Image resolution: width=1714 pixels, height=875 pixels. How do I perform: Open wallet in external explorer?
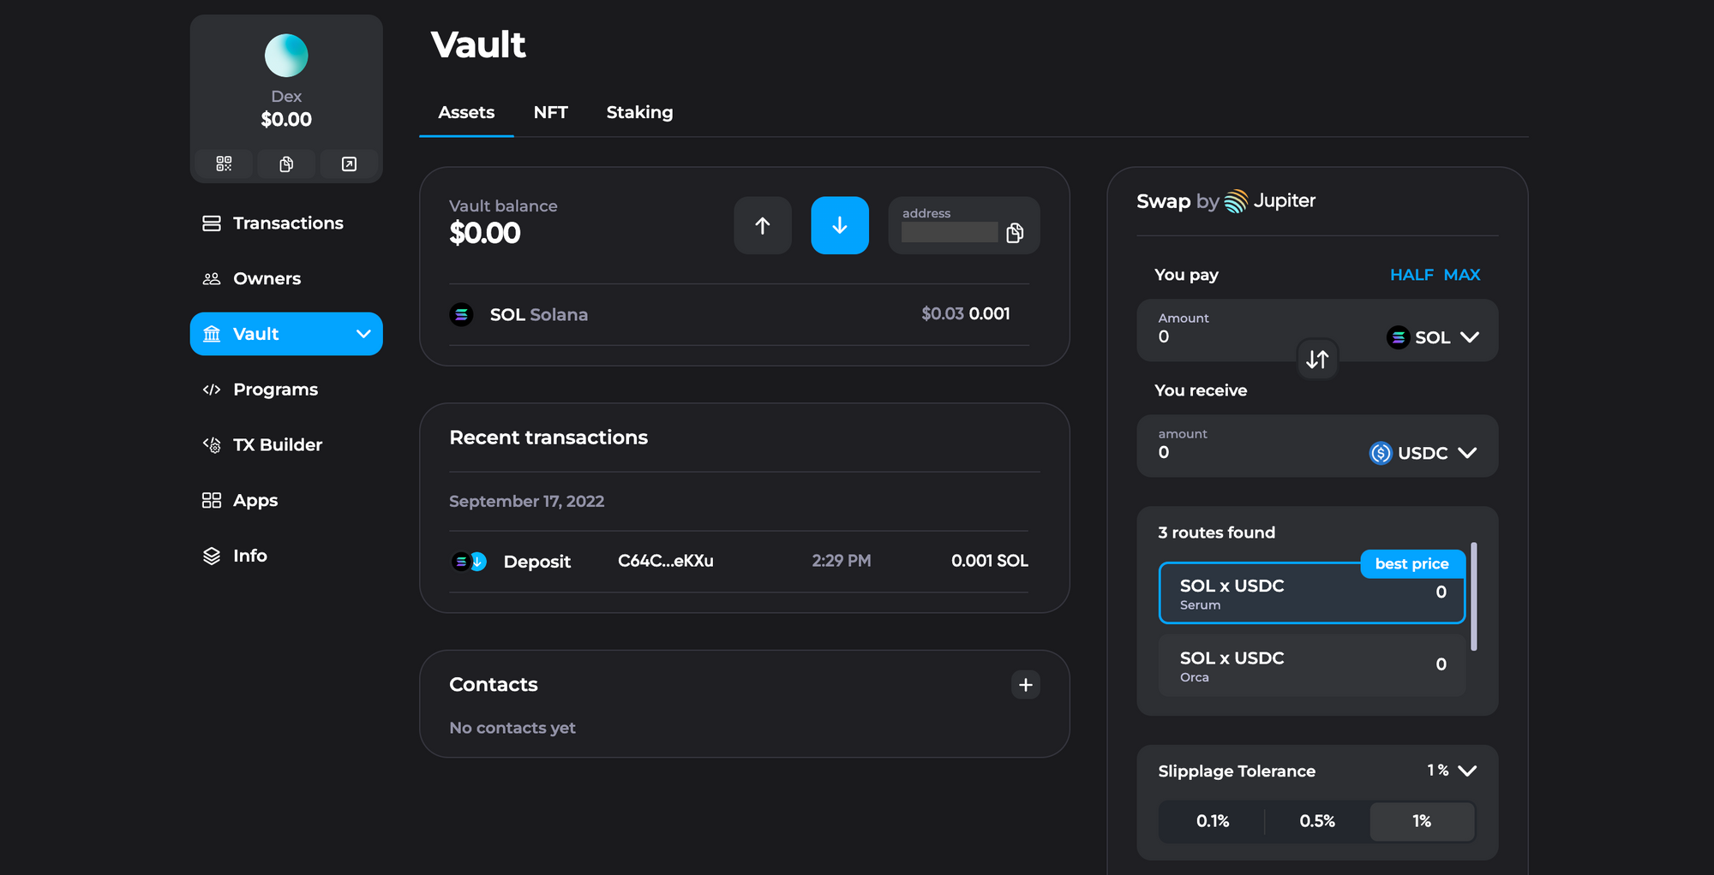tap(349, 164)
